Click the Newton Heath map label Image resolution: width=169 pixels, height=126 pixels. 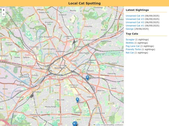pyautogui.click(x=106, y=41)
